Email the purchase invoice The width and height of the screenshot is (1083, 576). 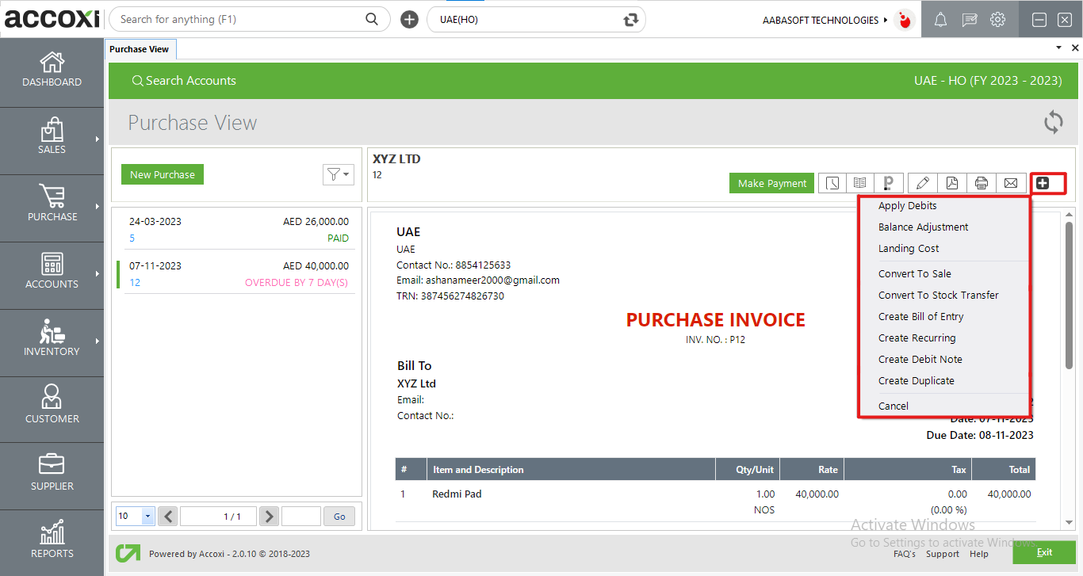point(1011,183)
